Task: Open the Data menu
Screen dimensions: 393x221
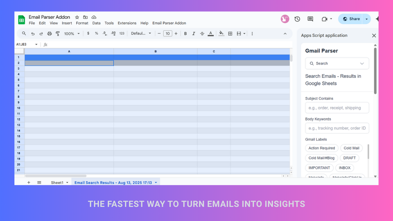Action: (96, 23)
